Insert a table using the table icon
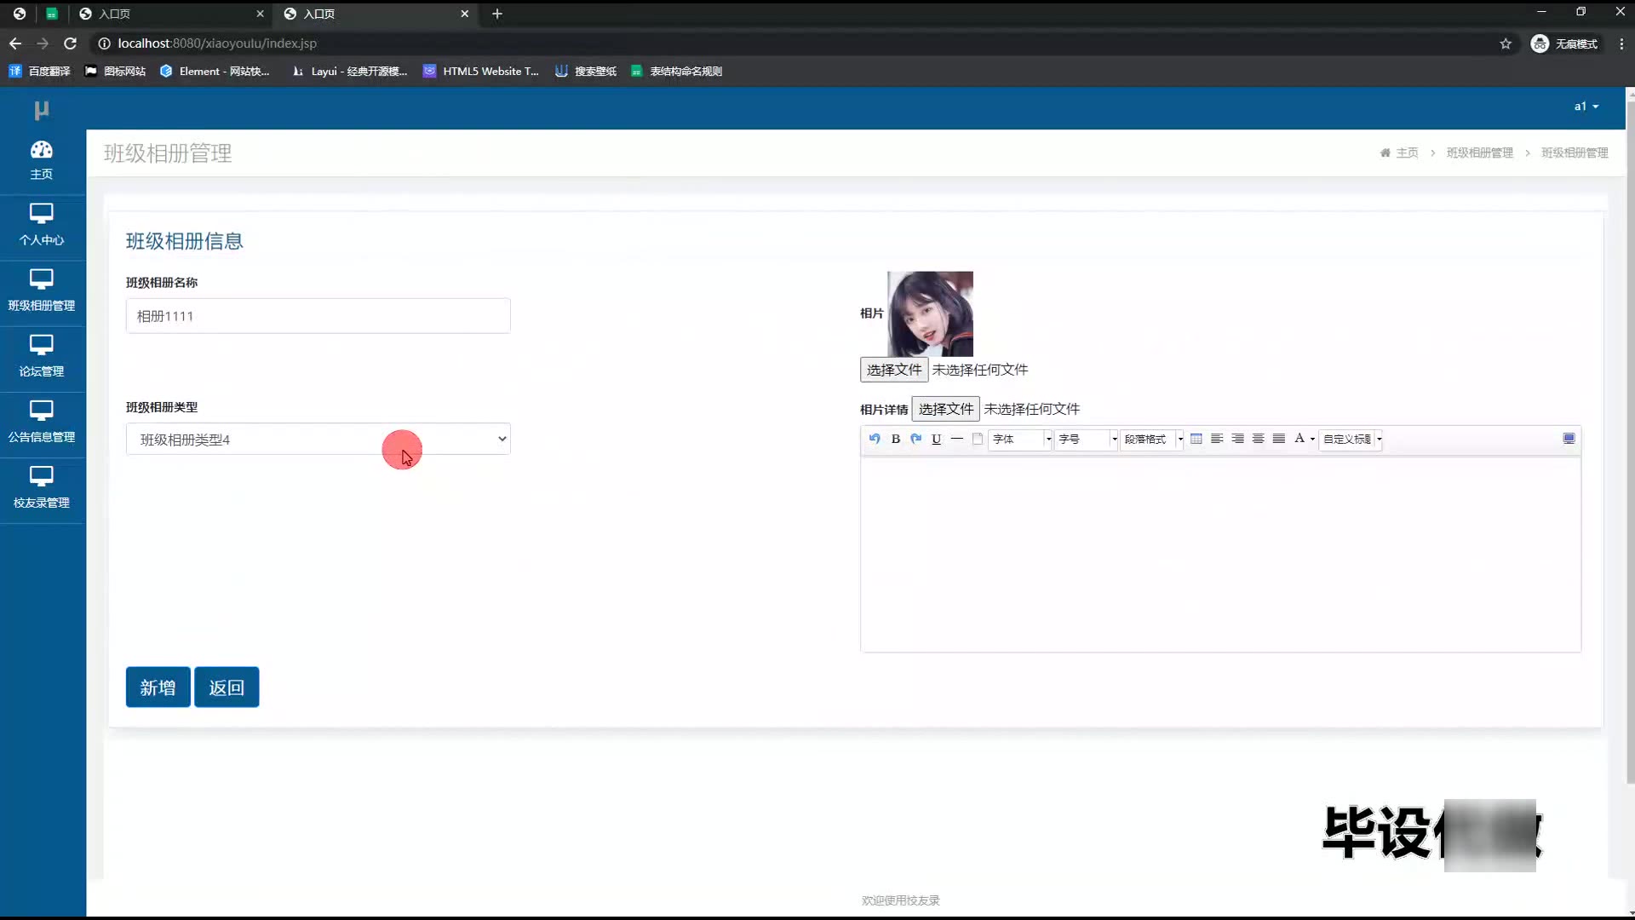The image size is (1635, 920). 1196,439
